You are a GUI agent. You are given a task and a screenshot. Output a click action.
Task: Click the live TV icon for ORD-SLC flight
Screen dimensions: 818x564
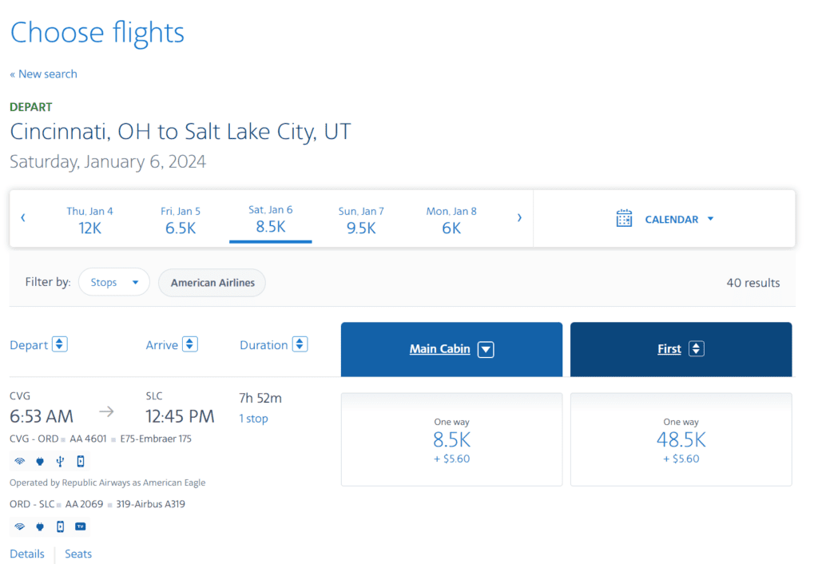point(80,526)
